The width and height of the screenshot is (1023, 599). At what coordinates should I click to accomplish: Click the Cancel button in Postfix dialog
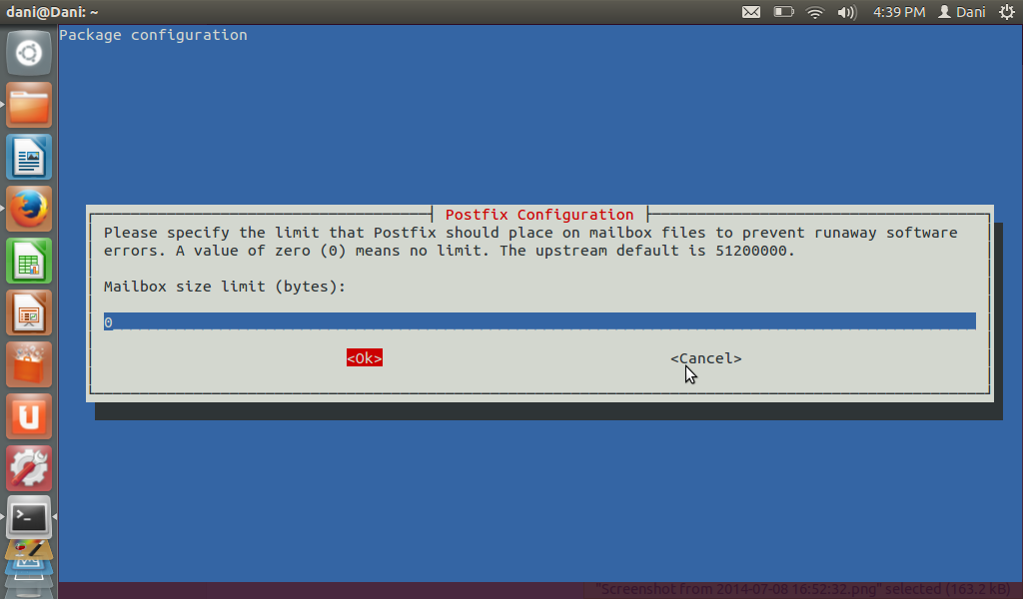click(706, 358)
